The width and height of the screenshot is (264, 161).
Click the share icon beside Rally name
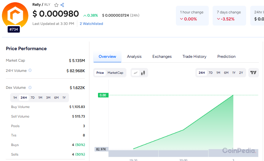[62, 5]
